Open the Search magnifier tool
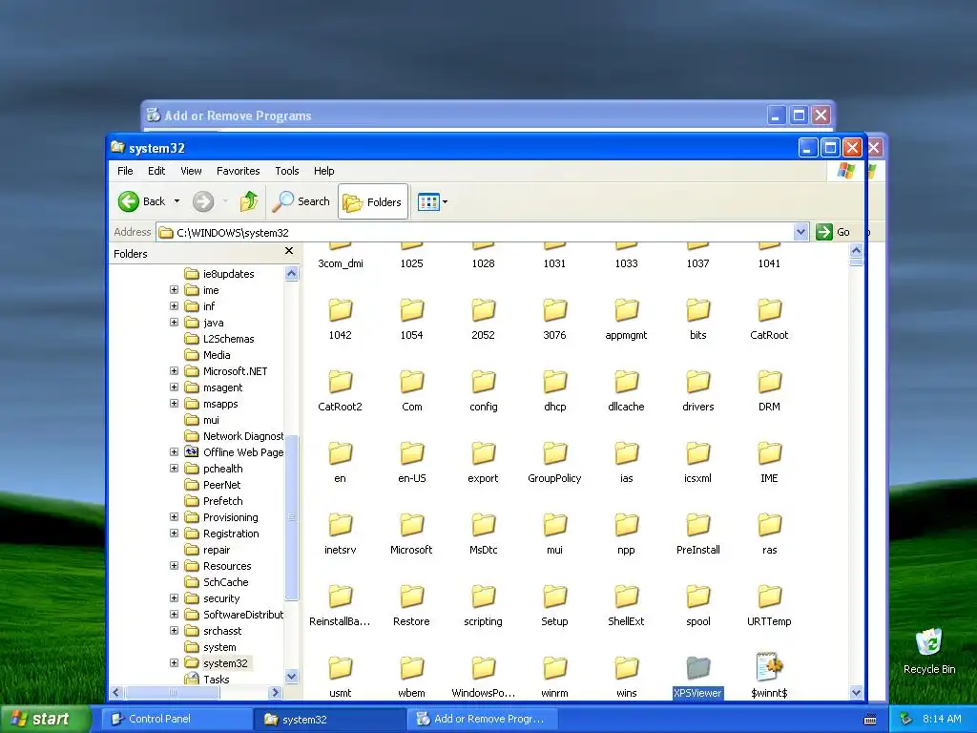This screenshot has height=733, width=977. [302, 201]
